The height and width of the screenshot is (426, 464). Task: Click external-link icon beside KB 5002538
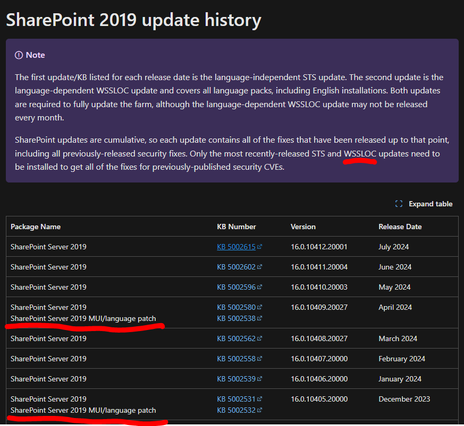(x=259, y=318)
